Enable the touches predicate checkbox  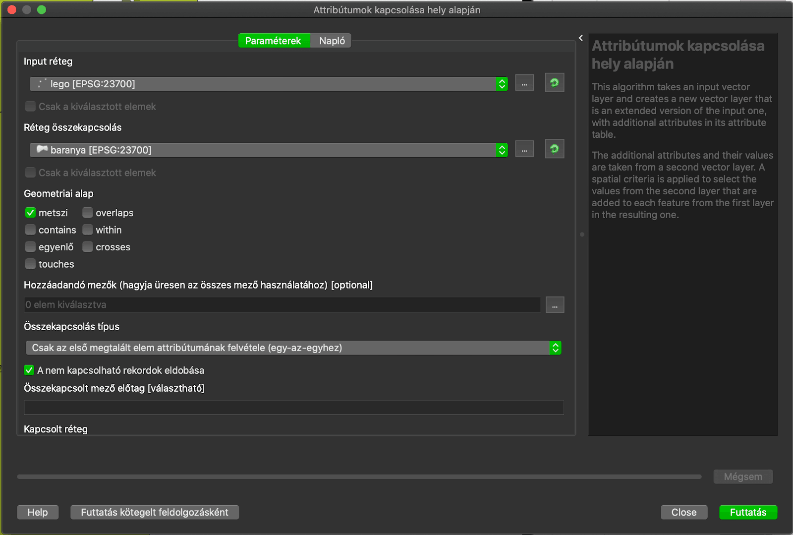[x=31, y=264]
